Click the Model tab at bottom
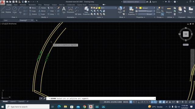The height and width of the screenshot is (109, 195). pyautogui.click(x=5, y=101)
